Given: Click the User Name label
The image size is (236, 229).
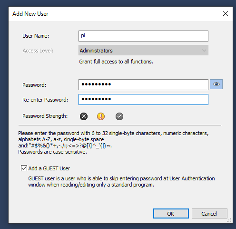Looking at the screenshot, I should (x=36, y=36).
